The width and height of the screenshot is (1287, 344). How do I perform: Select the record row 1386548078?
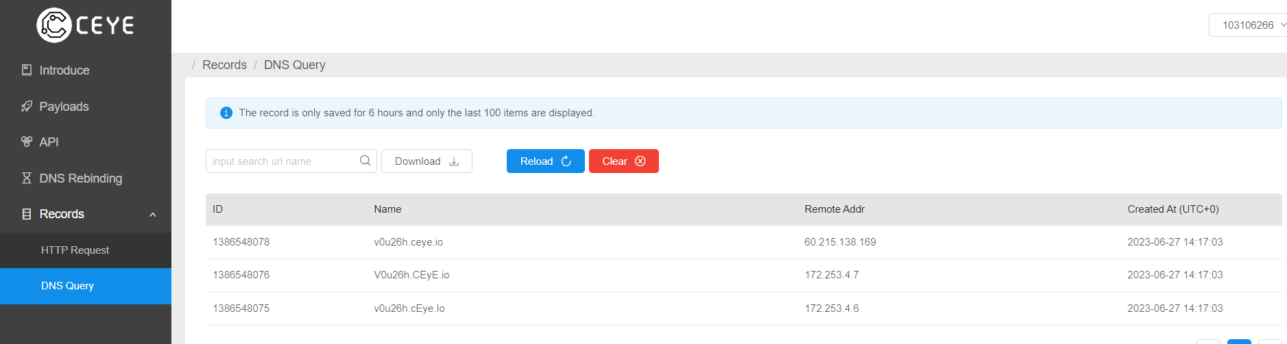(x=743, y=242)
